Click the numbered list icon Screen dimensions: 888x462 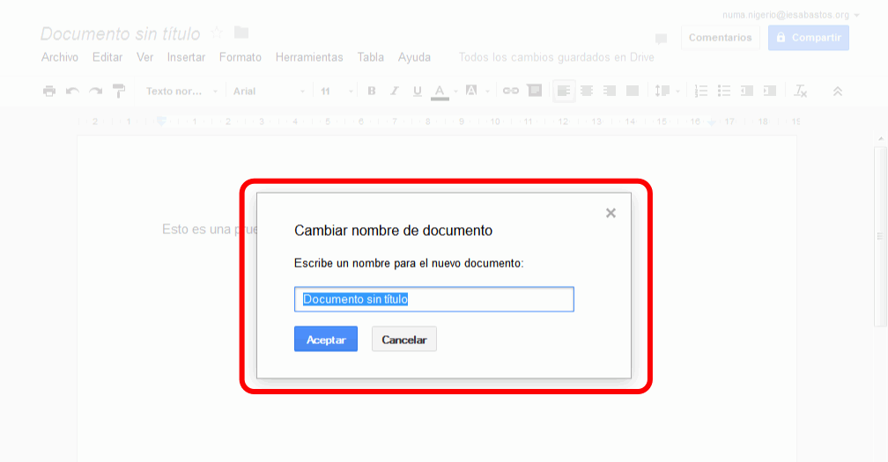pyautogui.click(x=701, y=91)
